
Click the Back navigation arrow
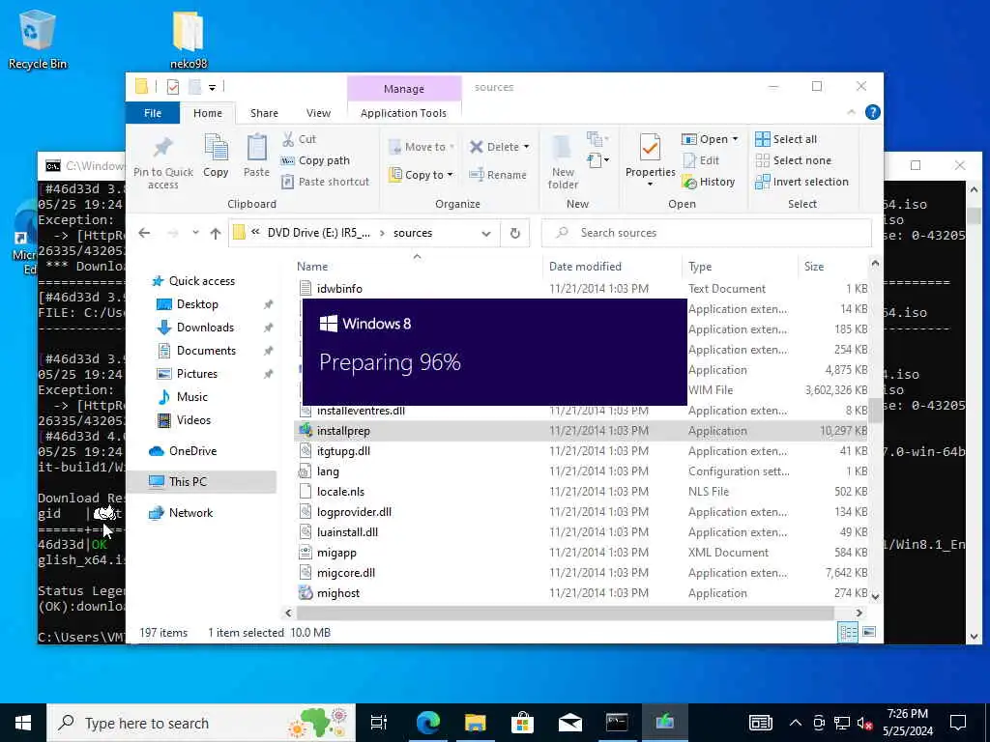(x=145, y=233)
